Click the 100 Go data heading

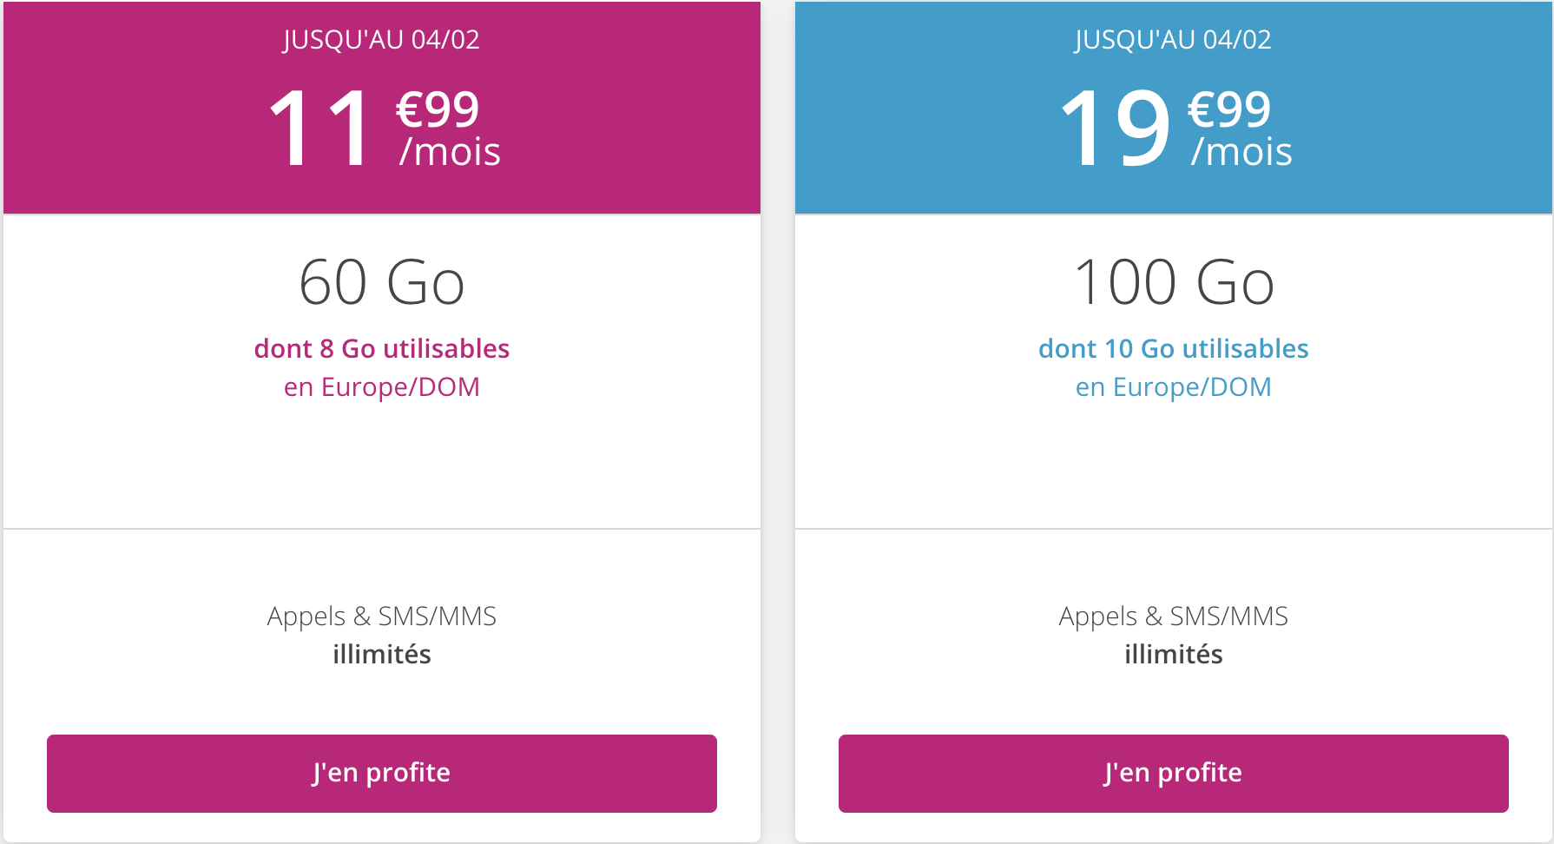click(1174, 282)
